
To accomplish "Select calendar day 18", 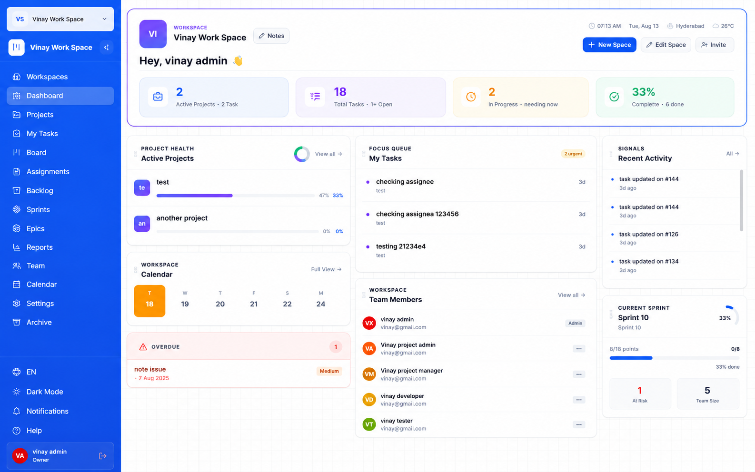I will [149, 301].
